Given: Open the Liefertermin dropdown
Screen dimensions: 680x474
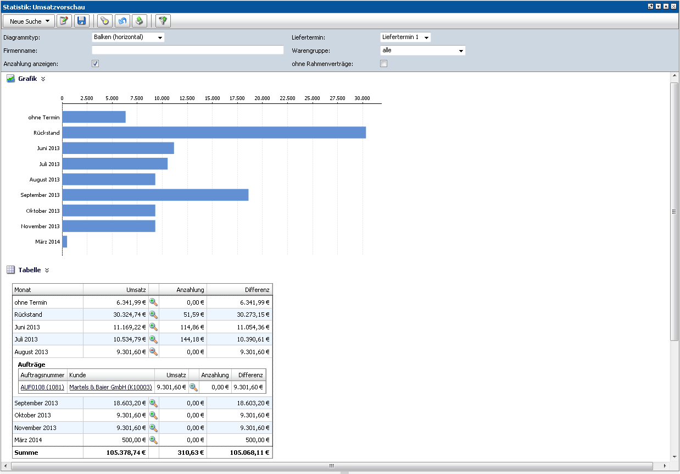Looking at the screenshot, I should click(x=405, y=37).
